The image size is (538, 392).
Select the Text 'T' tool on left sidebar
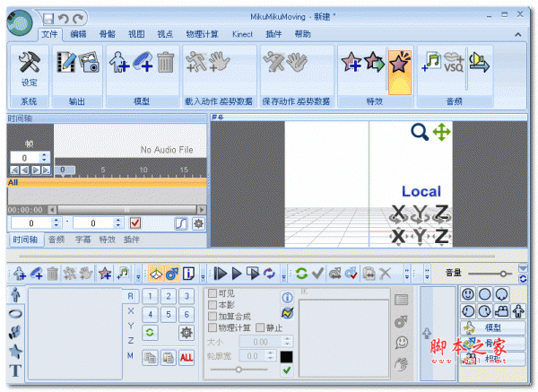(15, 370)
